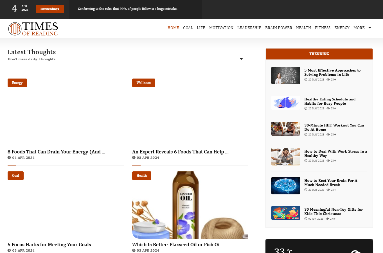This screenshot has height=253, width=383.
Task: Click the chalkboard problem-solving thumbnail
Action: tap(285, 75)
